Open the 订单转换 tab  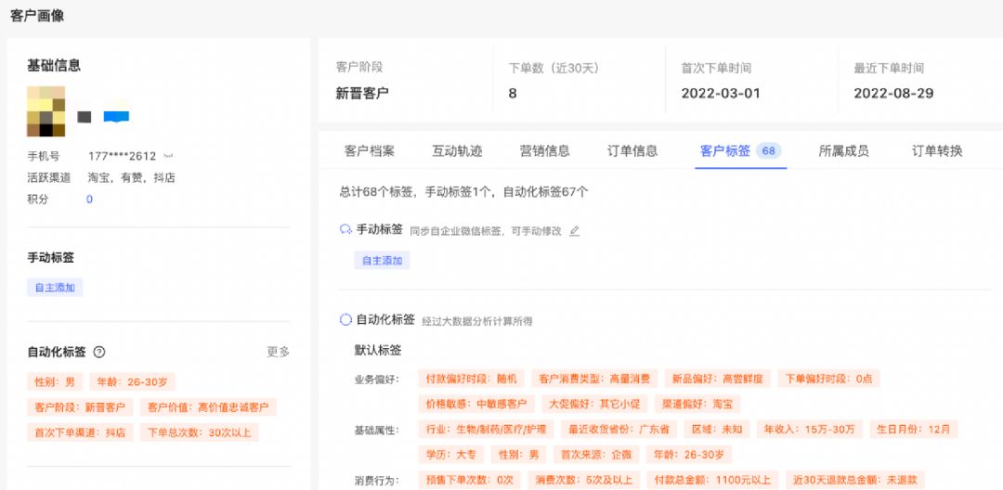(937, 151)
